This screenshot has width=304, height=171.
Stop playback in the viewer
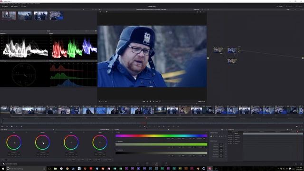click(x=151, y=101)
